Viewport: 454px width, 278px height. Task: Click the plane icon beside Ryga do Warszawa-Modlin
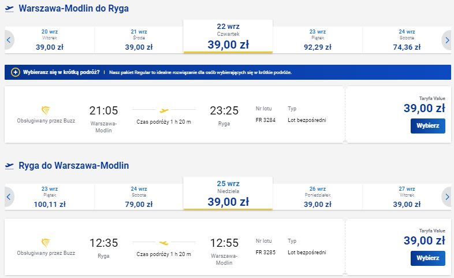point(9,166)
